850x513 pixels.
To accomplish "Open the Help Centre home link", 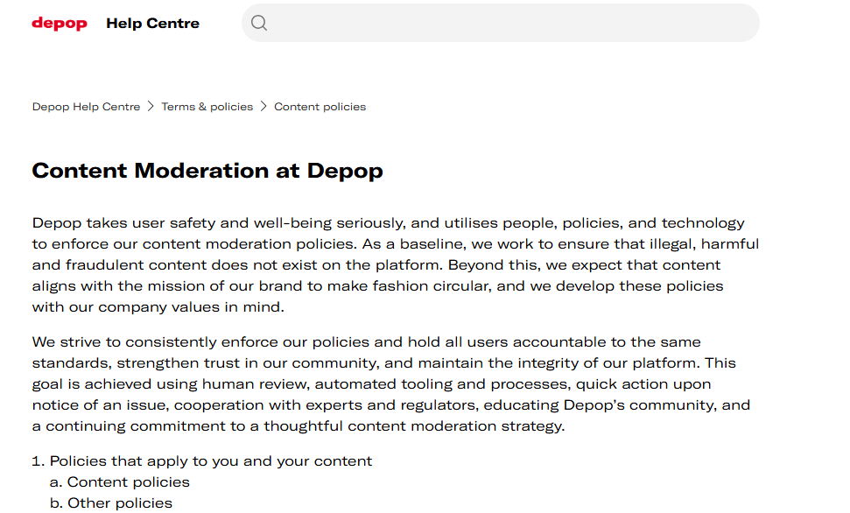I will (153, 24).
